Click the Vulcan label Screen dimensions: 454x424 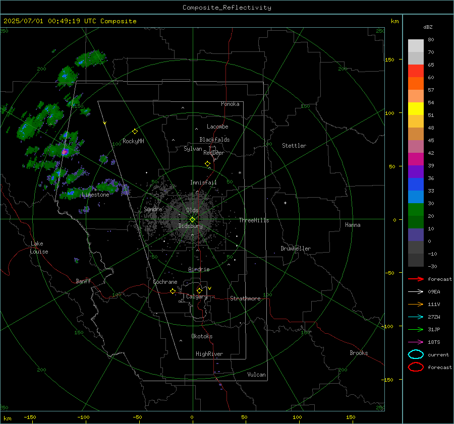256,375
